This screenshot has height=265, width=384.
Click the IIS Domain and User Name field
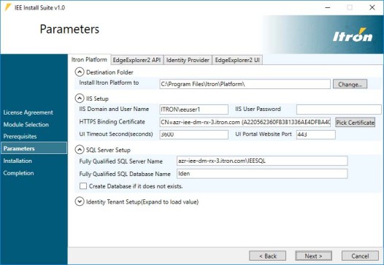click(x=194, y=110)
